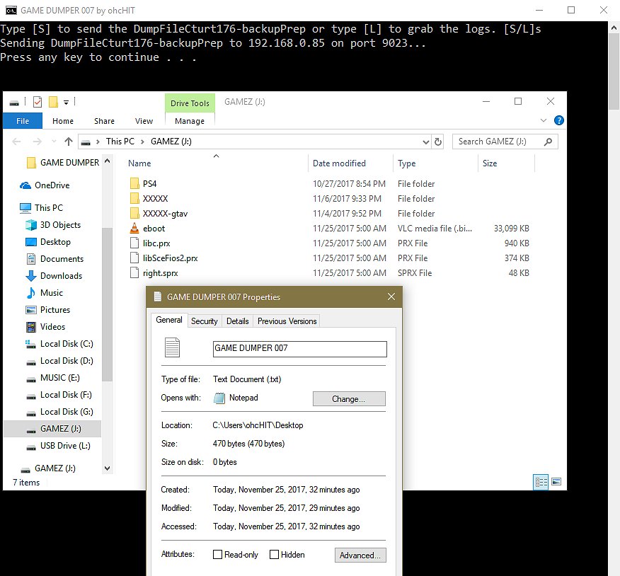Toggle the Read-only attribute checkbox

coord(217,554)
